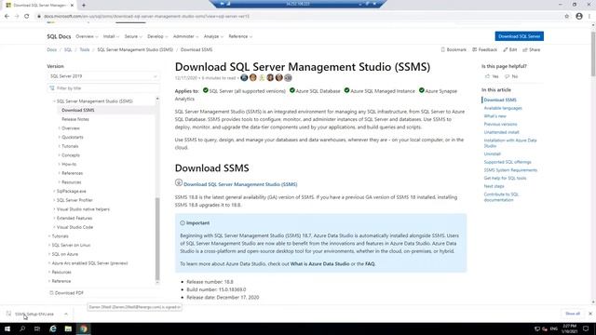
Task: Expand SQL Server on Linux in sidebar
Action: pyautogui.click(x=49, y=246)
